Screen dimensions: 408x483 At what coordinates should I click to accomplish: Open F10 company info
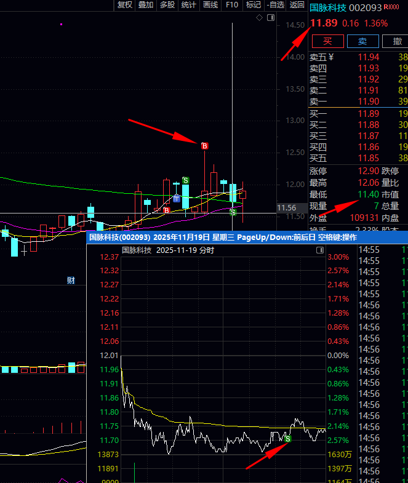click(232, 5)
